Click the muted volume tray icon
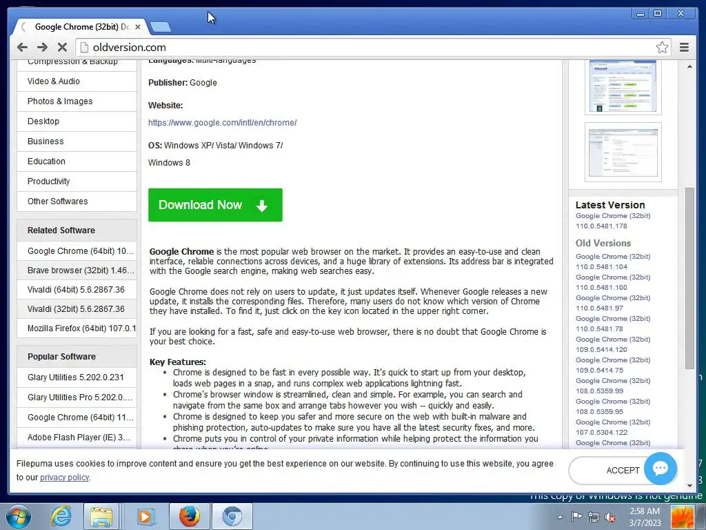706x530 pixels. 610,517
